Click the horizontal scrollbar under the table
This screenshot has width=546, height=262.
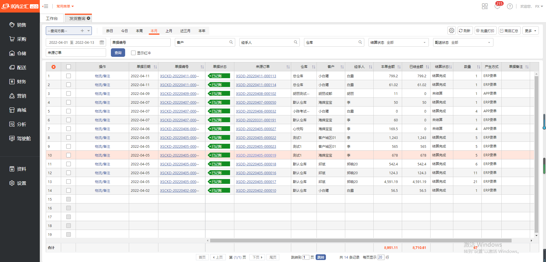tap(361, 240)
